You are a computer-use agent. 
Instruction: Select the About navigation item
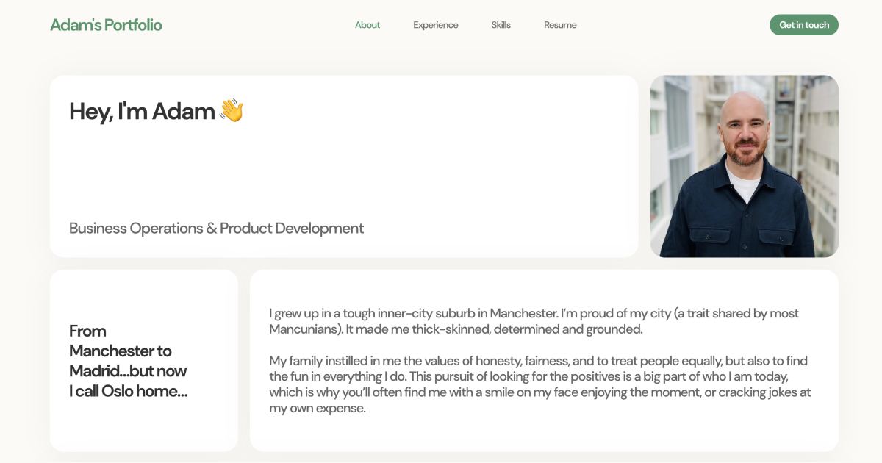pyautogui.click(x=367, y=24)
